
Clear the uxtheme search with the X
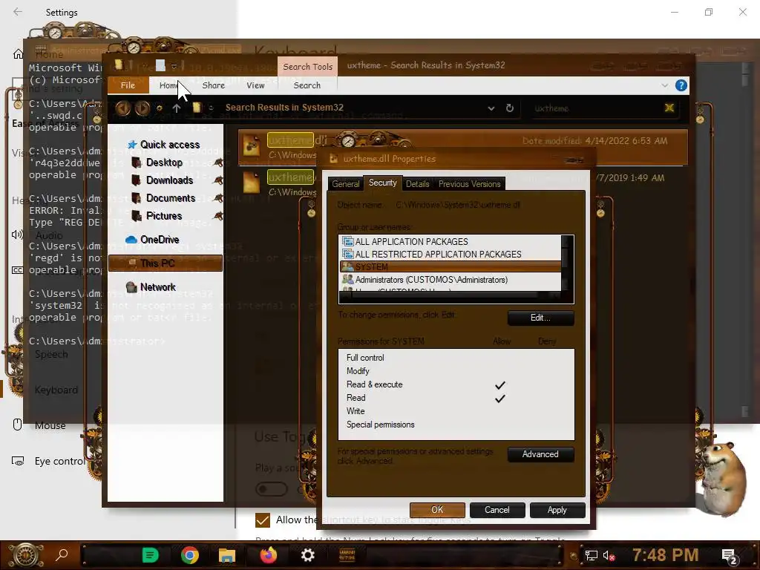pos(669,108)
